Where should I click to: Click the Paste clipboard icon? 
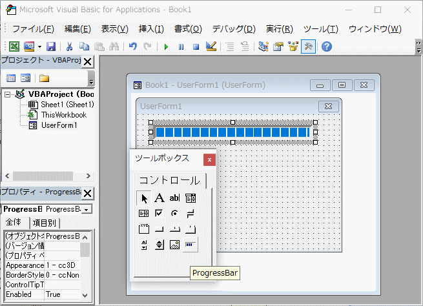point(99,46)
